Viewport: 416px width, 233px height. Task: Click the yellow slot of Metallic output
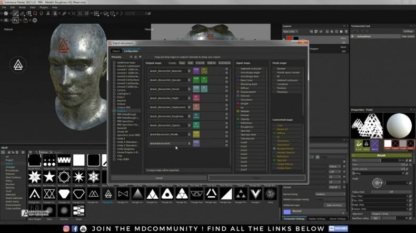(x=196, y=134)
